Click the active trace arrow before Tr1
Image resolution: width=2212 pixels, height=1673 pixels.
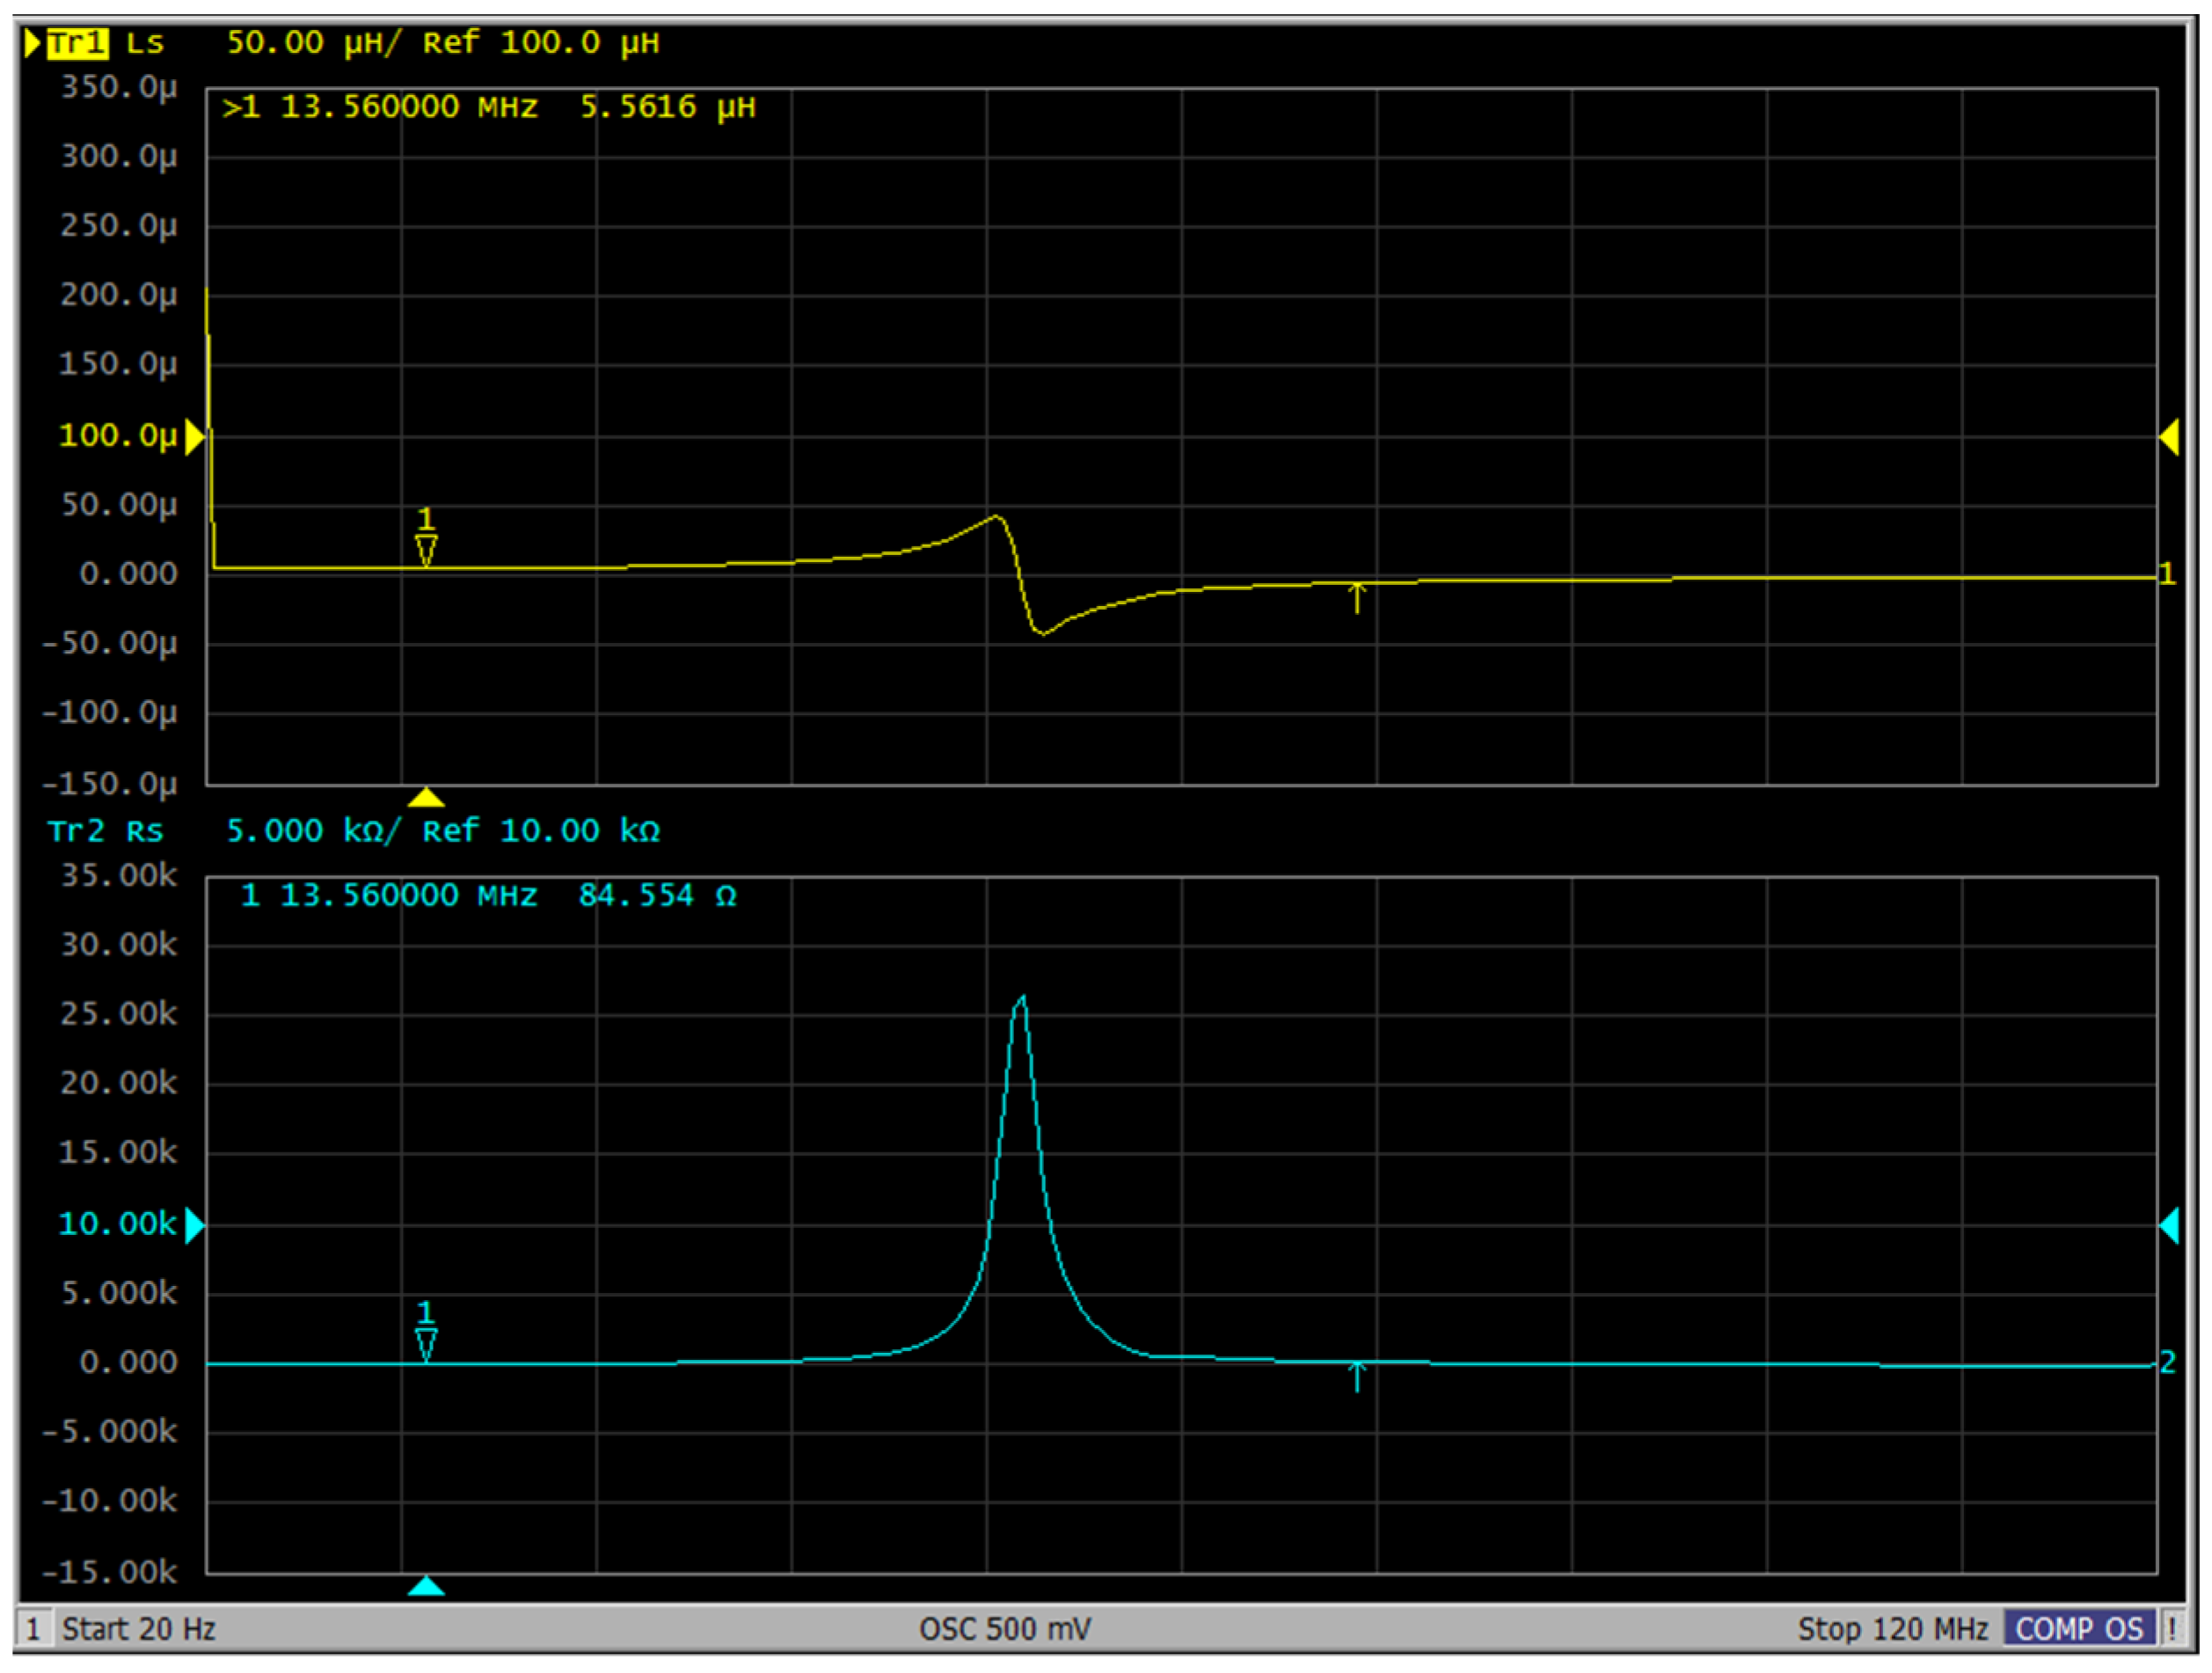click(32, 43)
